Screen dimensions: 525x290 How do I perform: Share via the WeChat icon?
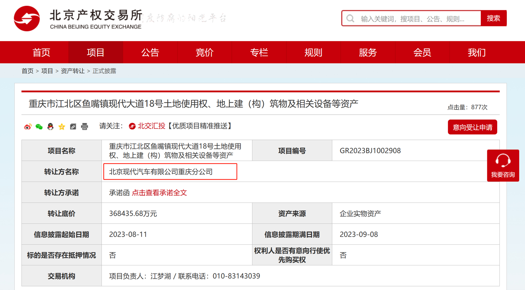click(x=39, y=127)
